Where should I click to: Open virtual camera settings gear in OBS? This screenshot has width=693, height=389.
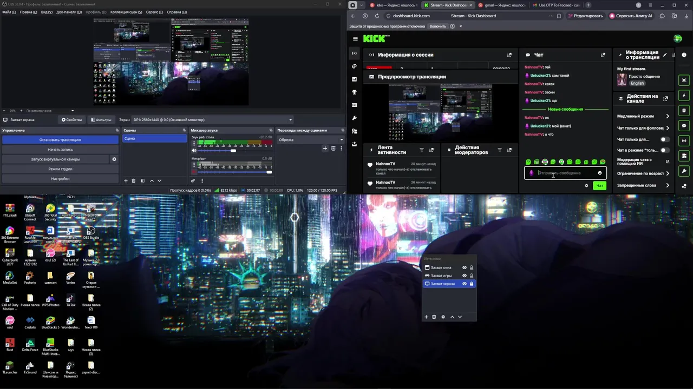114,159
